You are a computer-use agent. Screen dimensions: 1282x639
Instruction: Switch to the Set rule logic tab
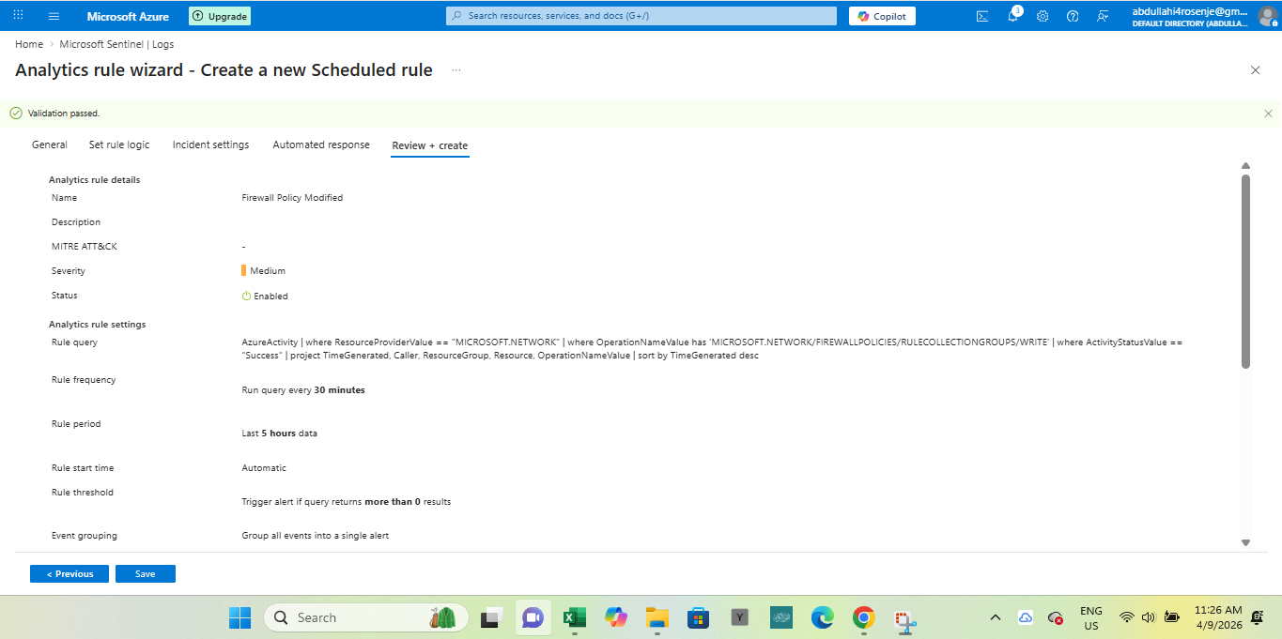tap(119, 145)
